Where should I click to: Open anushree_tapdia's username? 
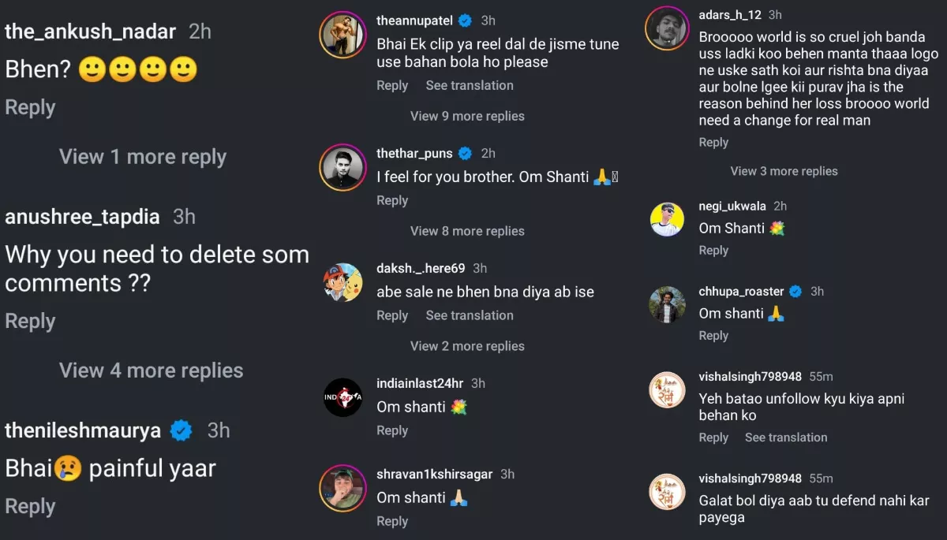pyautogui.click(x=82, y=217)
